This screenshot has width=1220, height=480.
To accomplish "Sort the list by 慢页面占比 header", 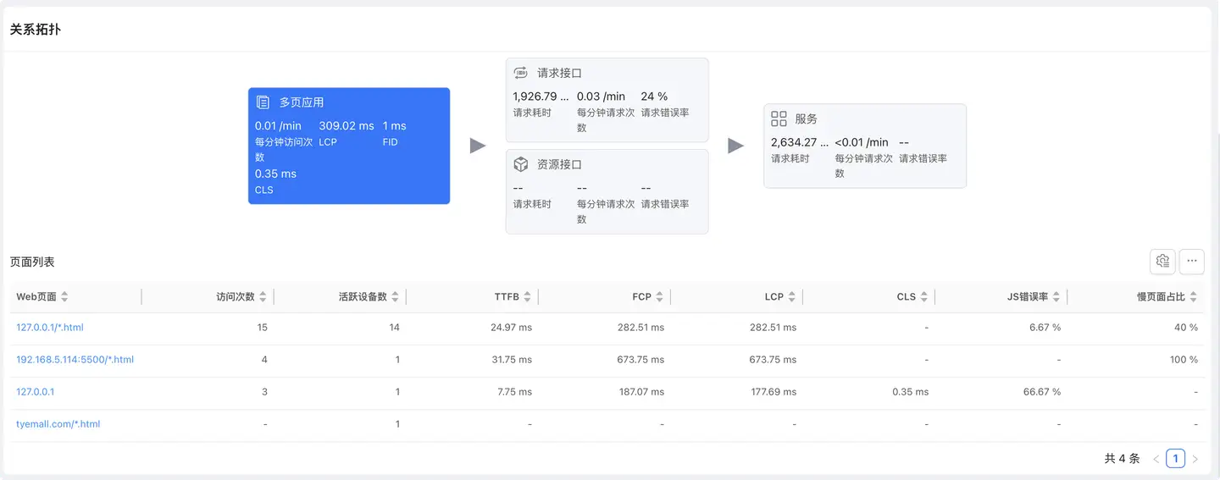I will tap(1193, 297).
